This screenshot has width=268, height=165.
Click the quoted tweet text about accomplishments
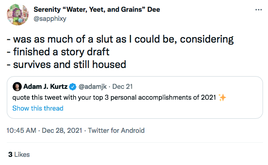point(114,97)
